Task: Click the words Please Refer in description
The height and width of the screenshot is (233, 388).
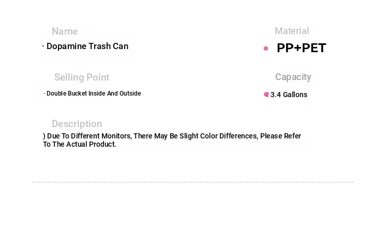Action: [280, 136]
